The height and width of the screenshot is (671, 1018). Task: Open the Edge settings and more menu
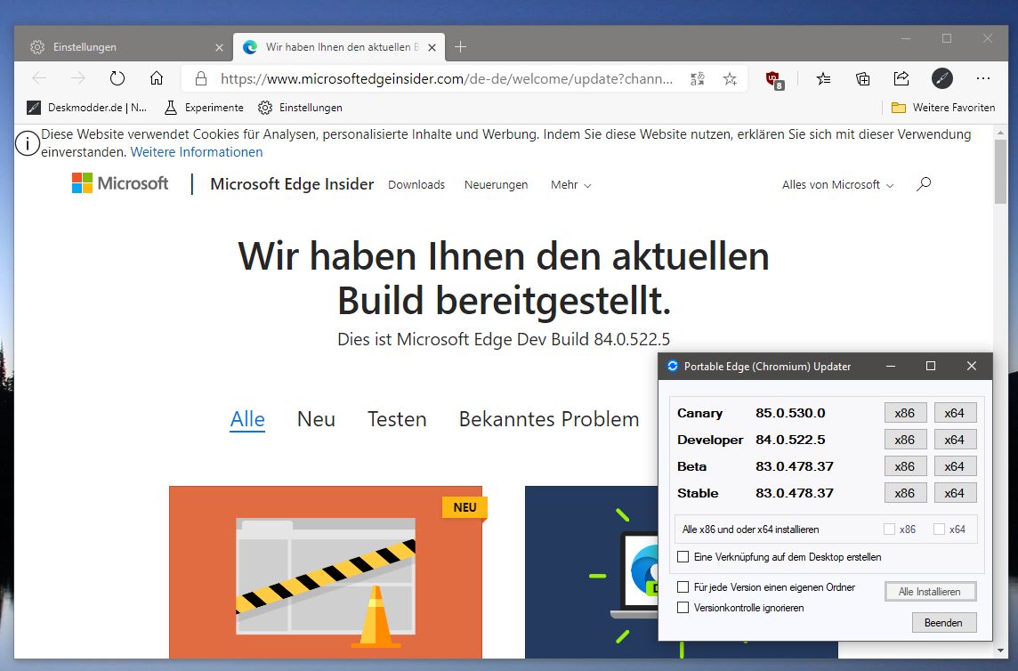[983, 78]
